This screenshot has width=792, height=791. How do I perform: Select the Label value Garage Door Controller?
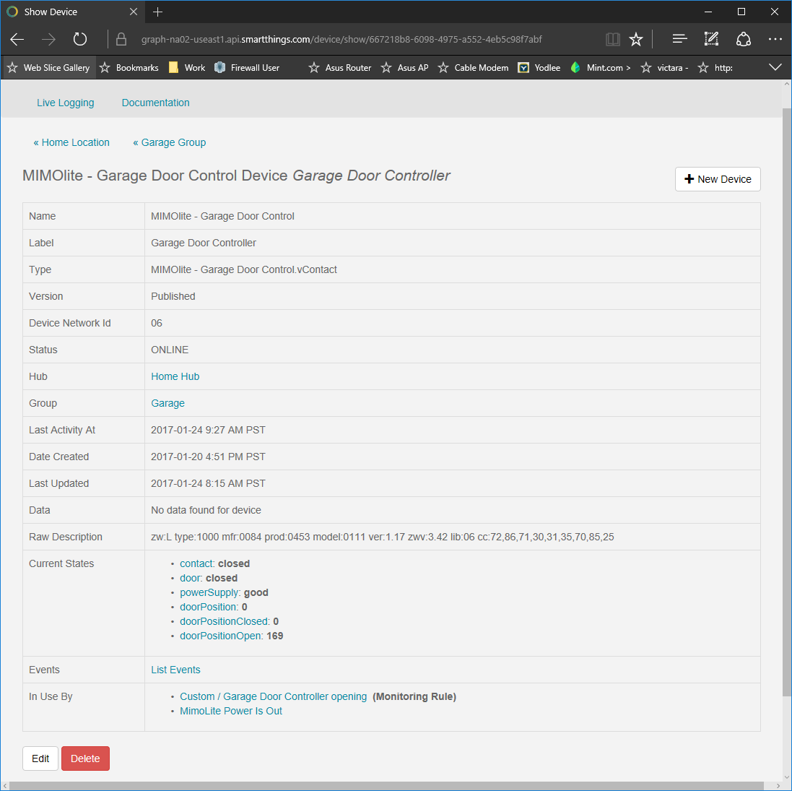(x=204, y=243)
